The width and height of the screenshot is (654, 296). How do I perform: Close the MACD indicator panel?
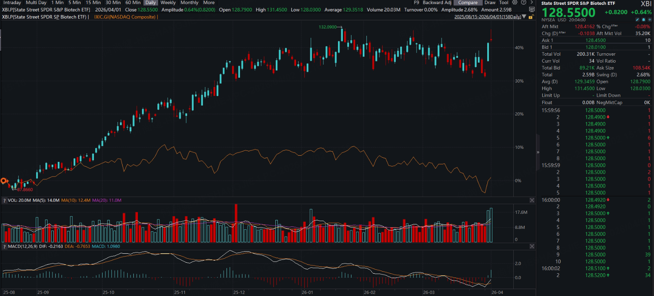click(532, 246)
